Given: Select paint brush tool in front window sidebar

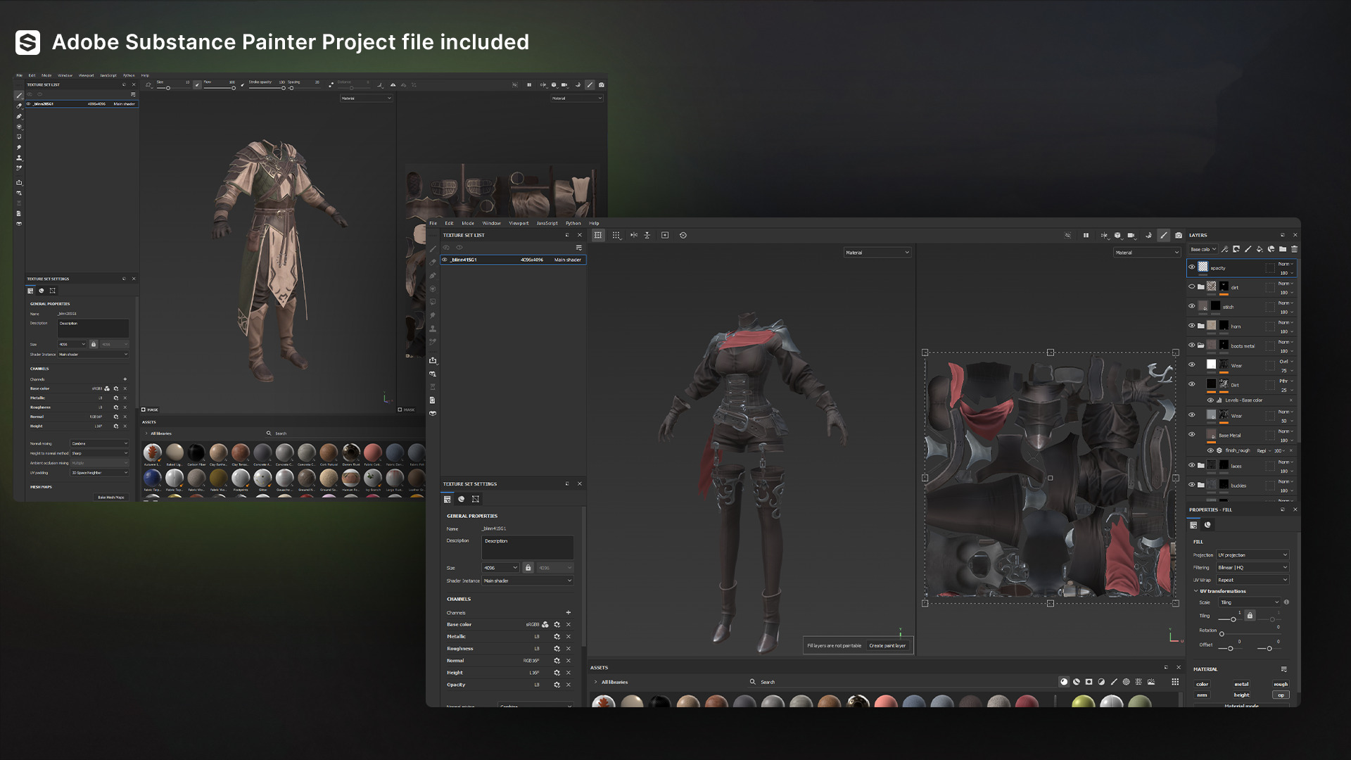Looking at the screenshot, I should (x=433, y=248).
